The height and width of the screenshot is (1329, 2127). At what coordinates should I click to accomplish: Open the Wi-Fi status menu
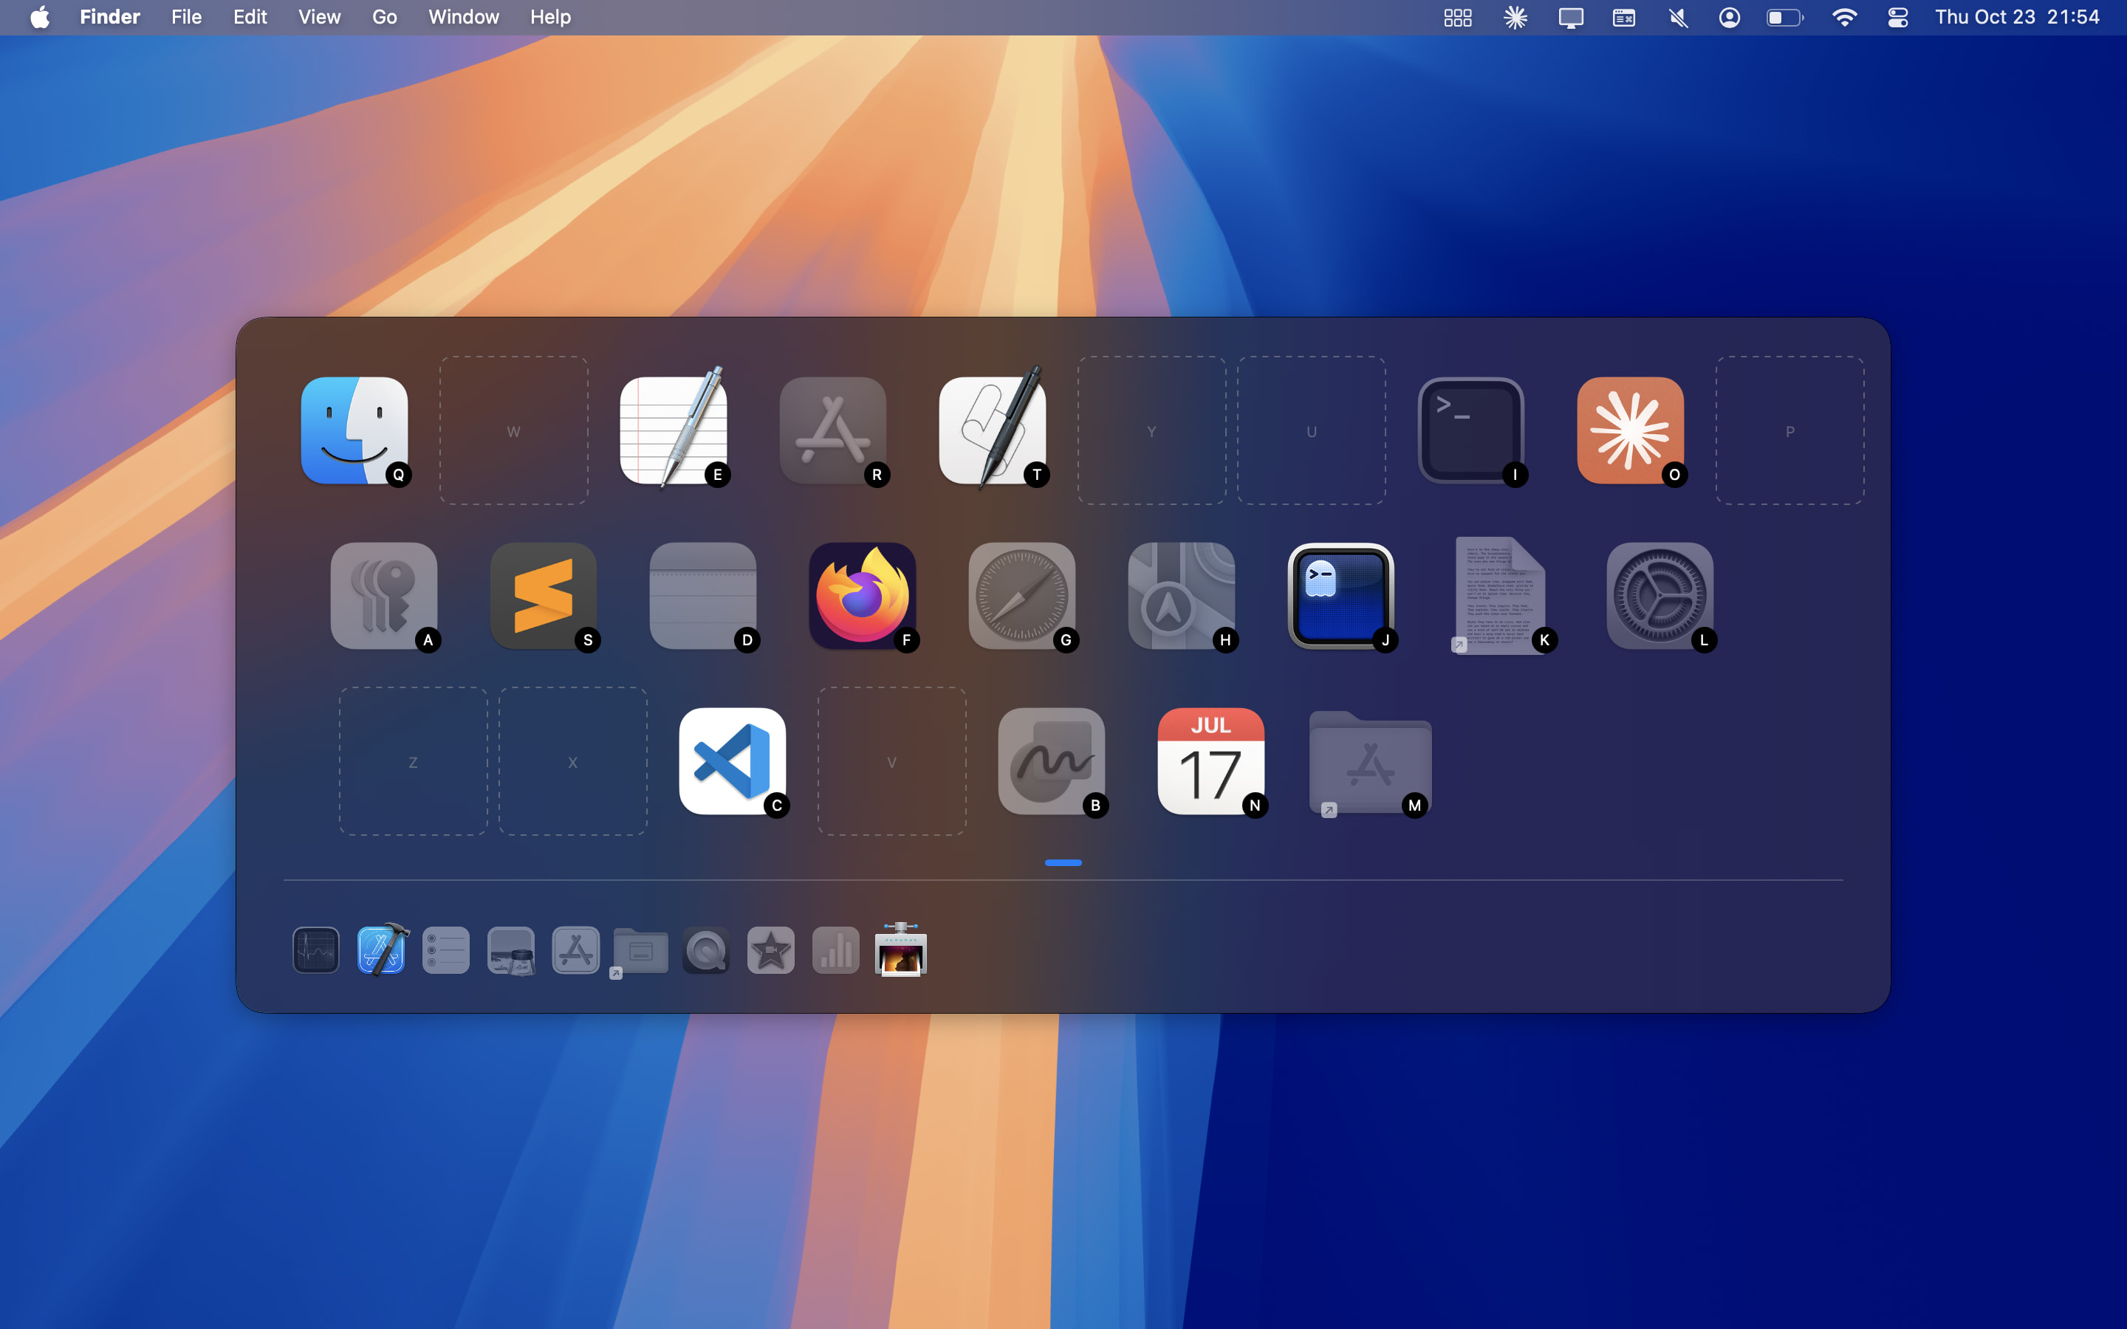tap(1844, 18)
